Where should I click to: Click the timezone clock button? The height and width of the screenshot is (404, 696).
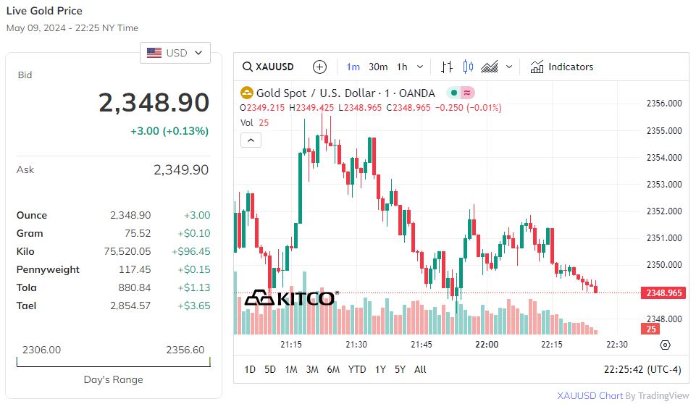[642, 369]
